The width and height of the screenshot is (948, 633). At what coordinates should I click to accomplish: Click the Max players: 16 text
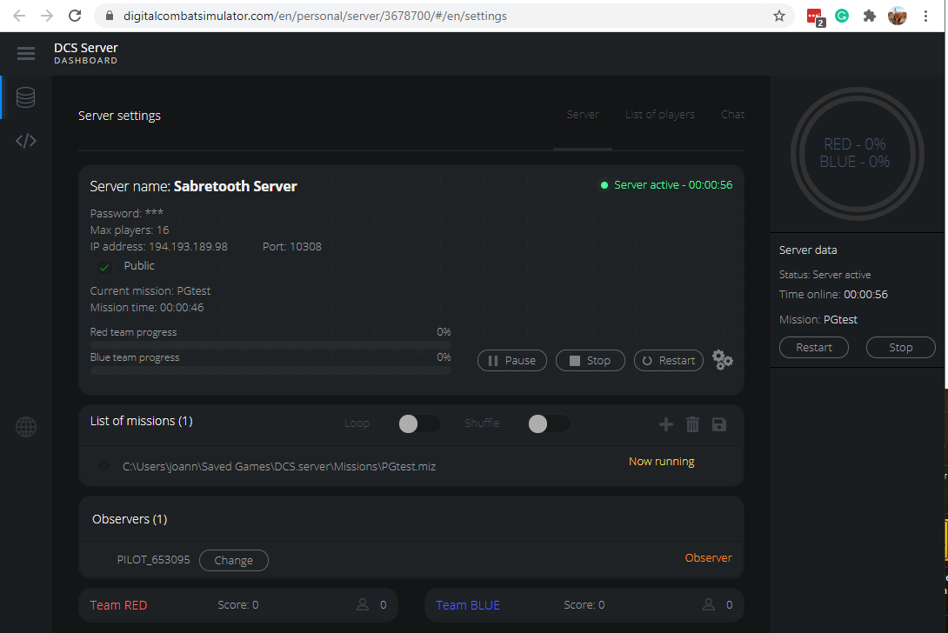(x=130, y=230)
